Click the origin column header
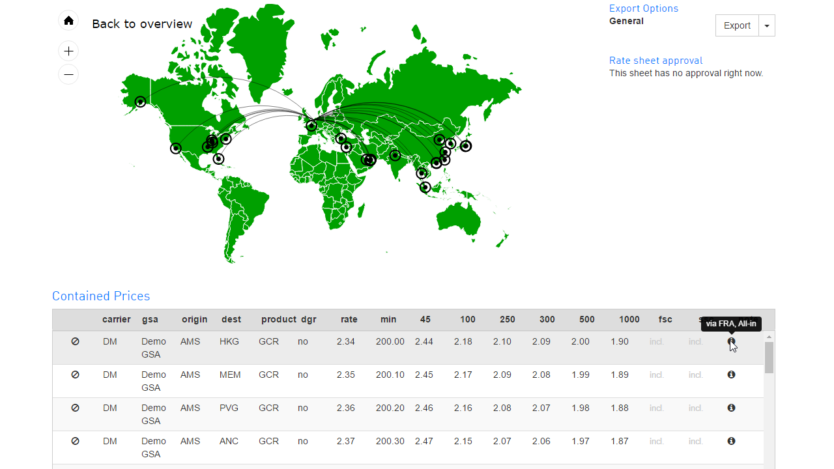 (194, 319)
